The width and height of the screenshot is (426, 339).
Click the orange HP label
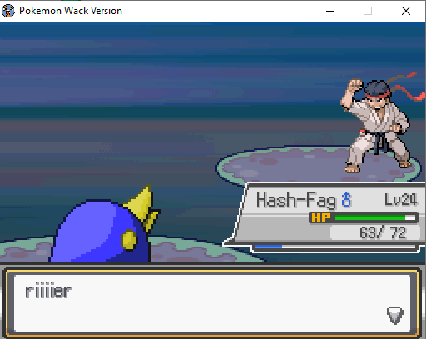(x=321, y=217)
